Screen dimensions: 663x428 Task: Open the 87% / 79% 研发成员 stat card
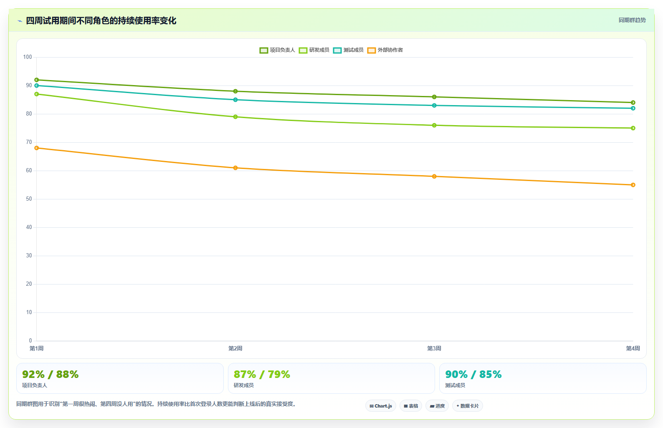coord(331,378)
